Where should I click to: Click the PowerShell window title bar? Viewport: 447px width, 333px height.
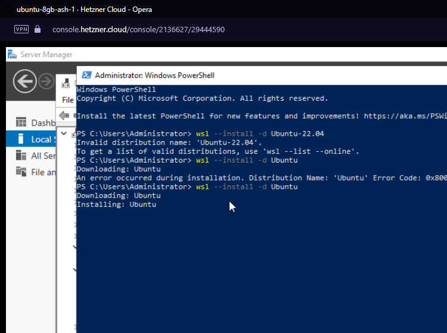tap(262, 76)
